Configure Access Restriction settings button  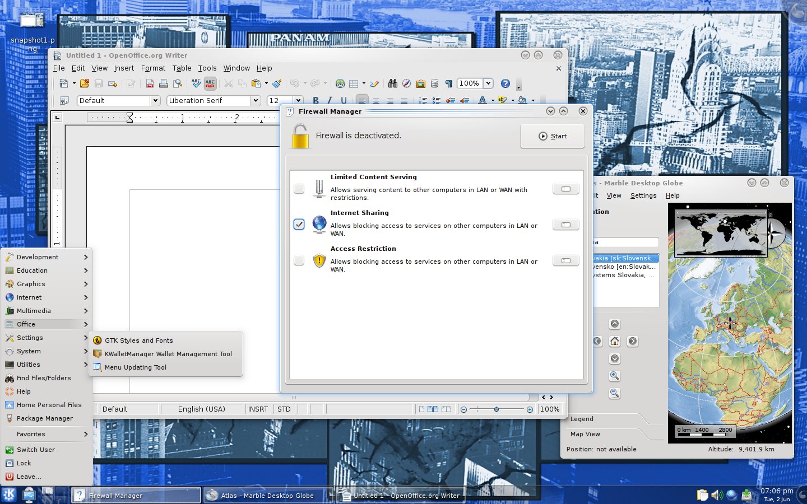566,260
